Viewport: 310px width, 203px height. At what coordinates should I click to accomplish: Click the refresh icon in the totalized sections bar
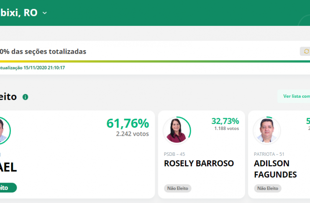(306, 51)
